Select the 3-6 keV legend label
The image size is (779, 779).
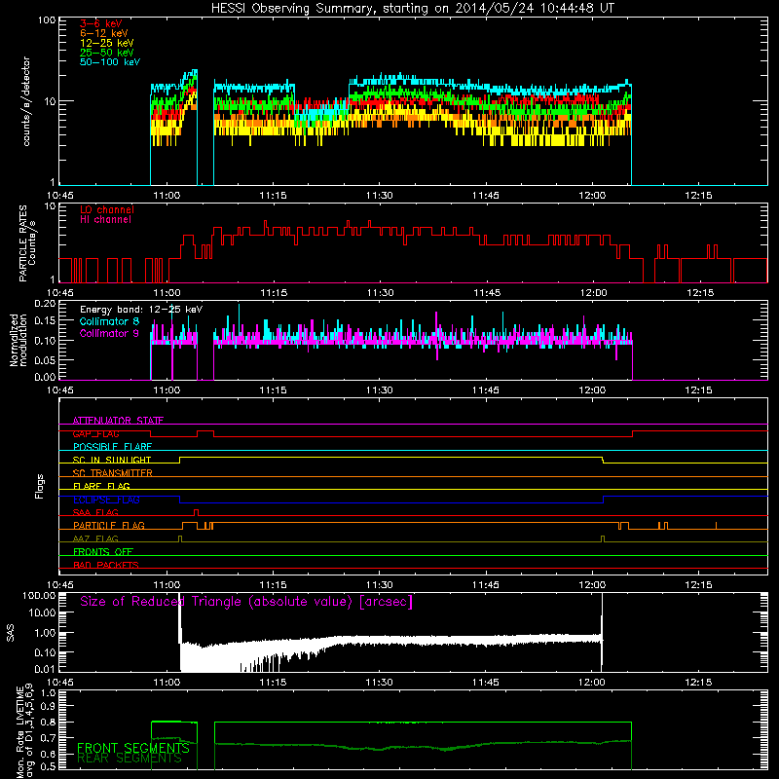(x=101, y=23)
